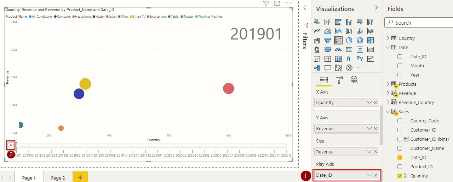
Task: Select the stacked column chart visual
Action: 328,22
